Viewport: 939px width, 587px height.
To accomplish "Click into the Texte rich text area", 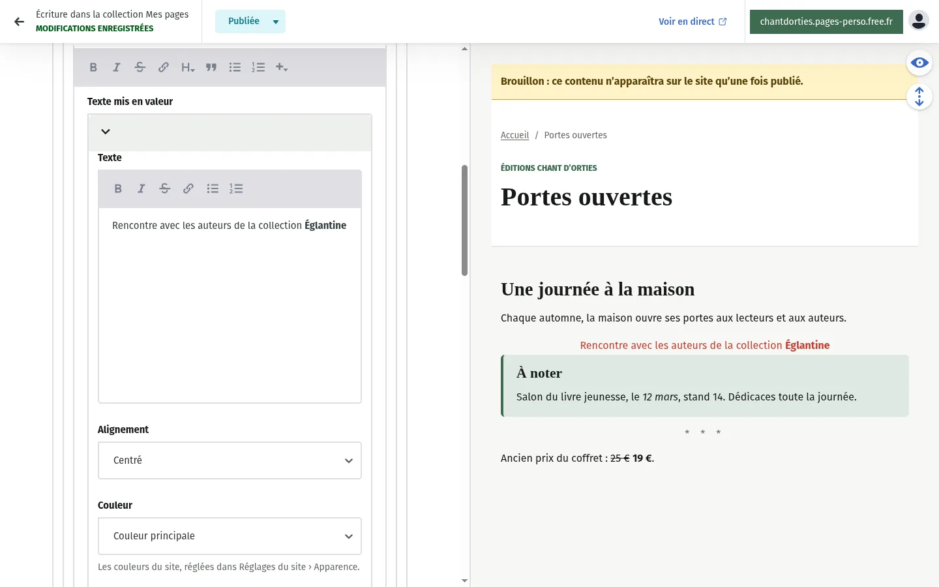I will (230, 305).
